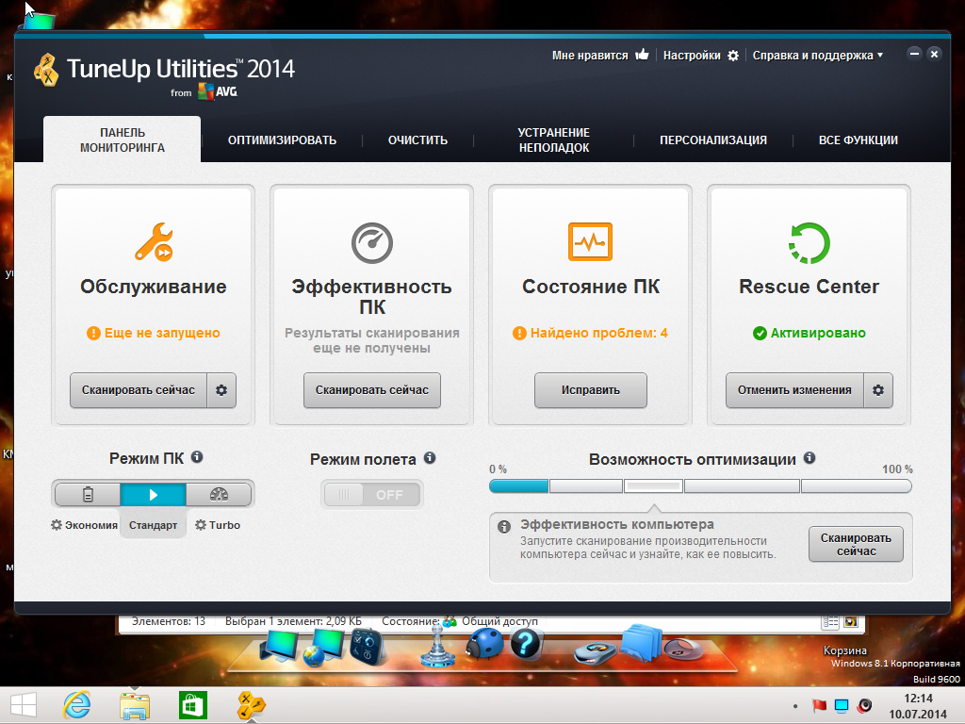
Task: Open the Персонализация tab
Action: point(713,140)
